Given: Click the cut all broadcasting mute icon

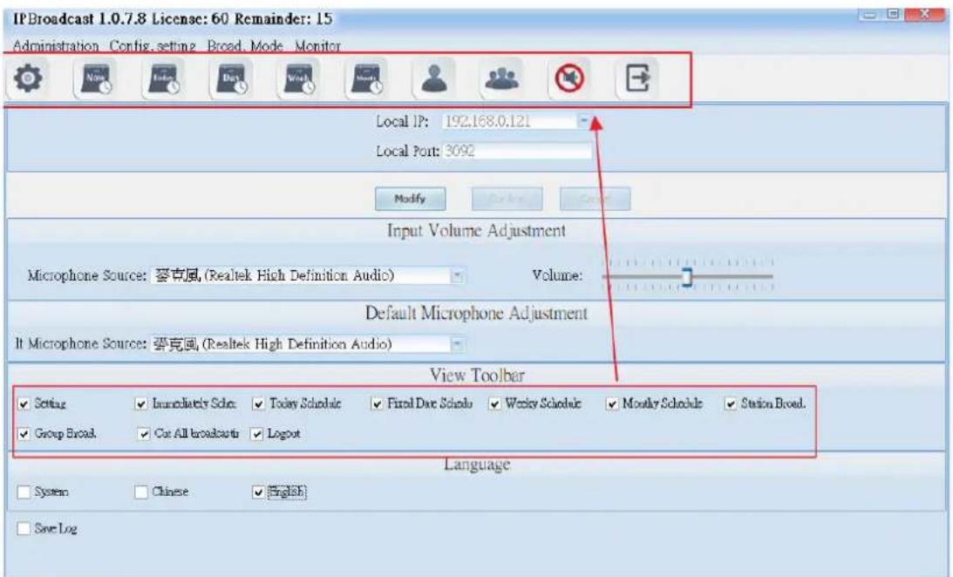Looking at the screenshot, I should (569, 78).
